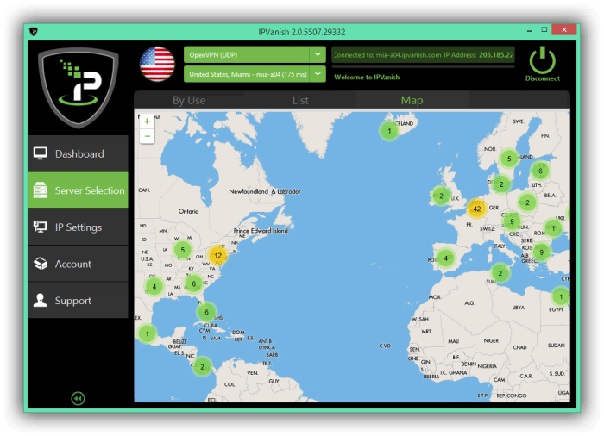
Task: Open the OpenVPN (UDP) protocol dropdown arrow
Action: [318, 54]
